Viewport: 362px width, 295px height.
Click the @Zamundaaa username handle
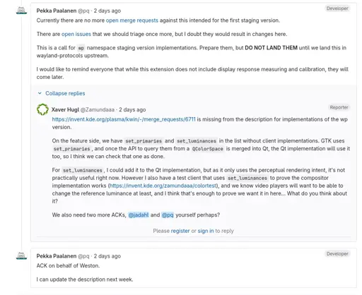tap(98, 109)
